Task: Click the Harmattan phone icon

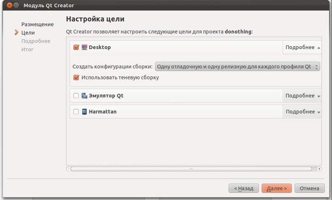Action: 84,111
